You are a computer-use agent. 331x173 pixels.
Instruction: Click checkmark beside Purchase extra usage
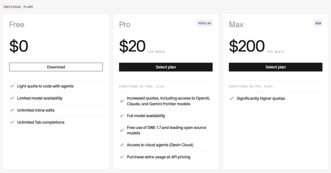point(122,157)
